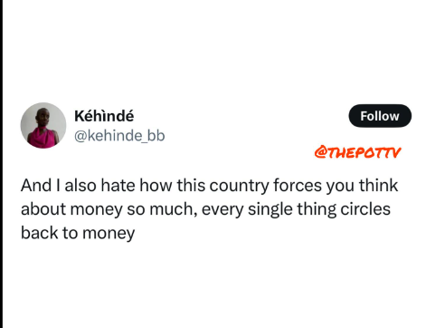
Task: Click "about" starting the second tweet line
Action: point(43,209)
